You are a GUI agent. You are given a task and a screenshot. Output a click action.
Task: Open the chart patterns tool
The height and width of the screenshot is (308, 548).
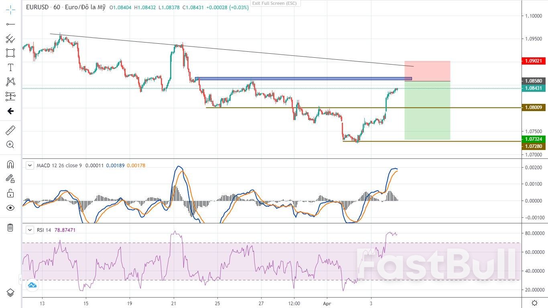point(10,82)
